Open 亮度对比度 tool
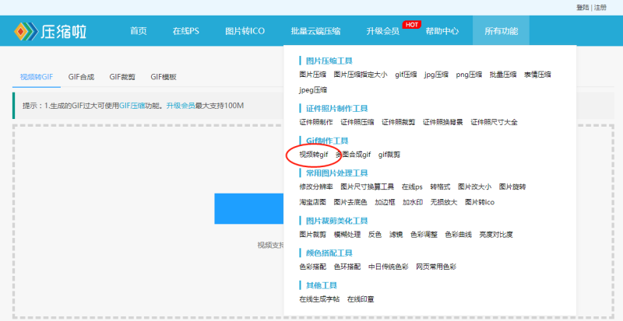The height and width of the screenshot is (321, 623). tap(496, 235)
